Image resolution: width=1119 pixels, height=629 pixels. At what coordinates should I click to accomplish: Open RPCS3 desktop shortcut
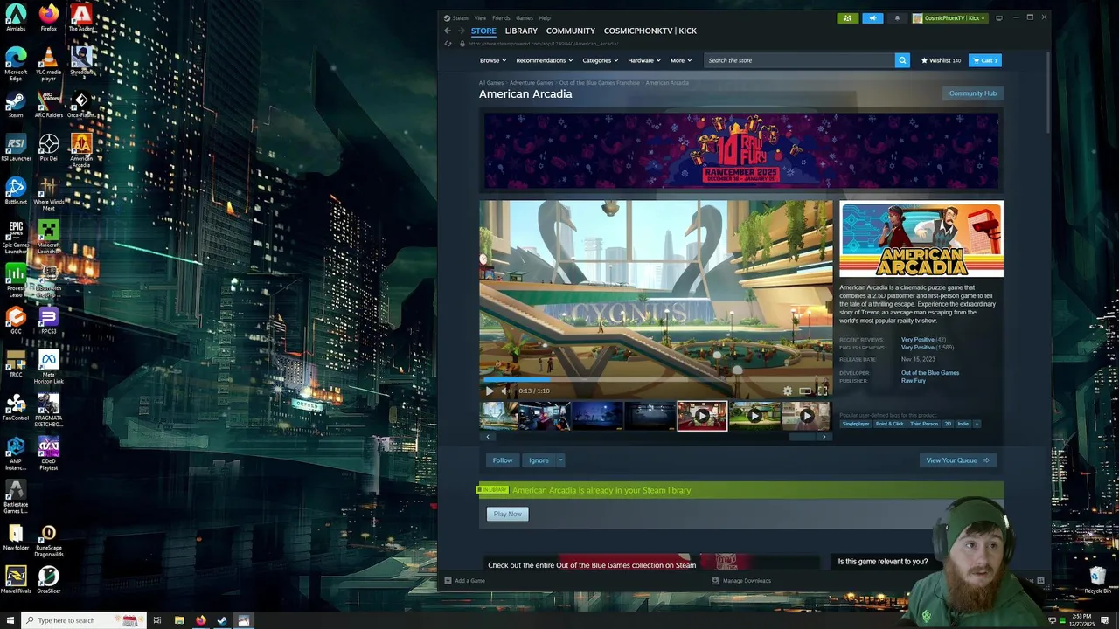(49, 321)
